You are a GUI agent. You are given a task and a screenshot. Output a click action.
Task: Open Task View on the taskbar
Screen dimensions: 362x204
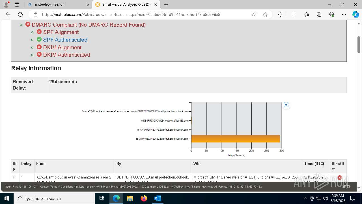(102, 198)
